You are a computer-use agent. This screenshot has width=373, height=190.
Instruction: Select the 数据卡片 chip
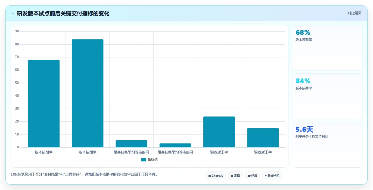click(272, 176)
